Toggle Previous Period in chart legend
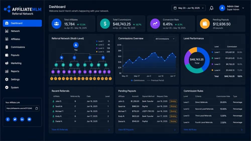This screenshot has width=251, height=141. coord(155,80)
